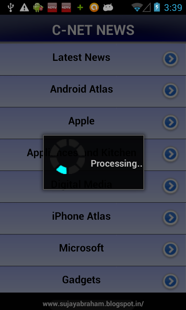186x310 pixels.
Task: Tap the arrow icon next to Apple
Action: tap(170, 122)
